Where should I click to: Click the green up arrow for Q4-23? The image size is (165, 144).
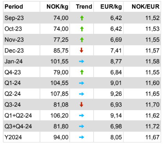coord(82,72)
